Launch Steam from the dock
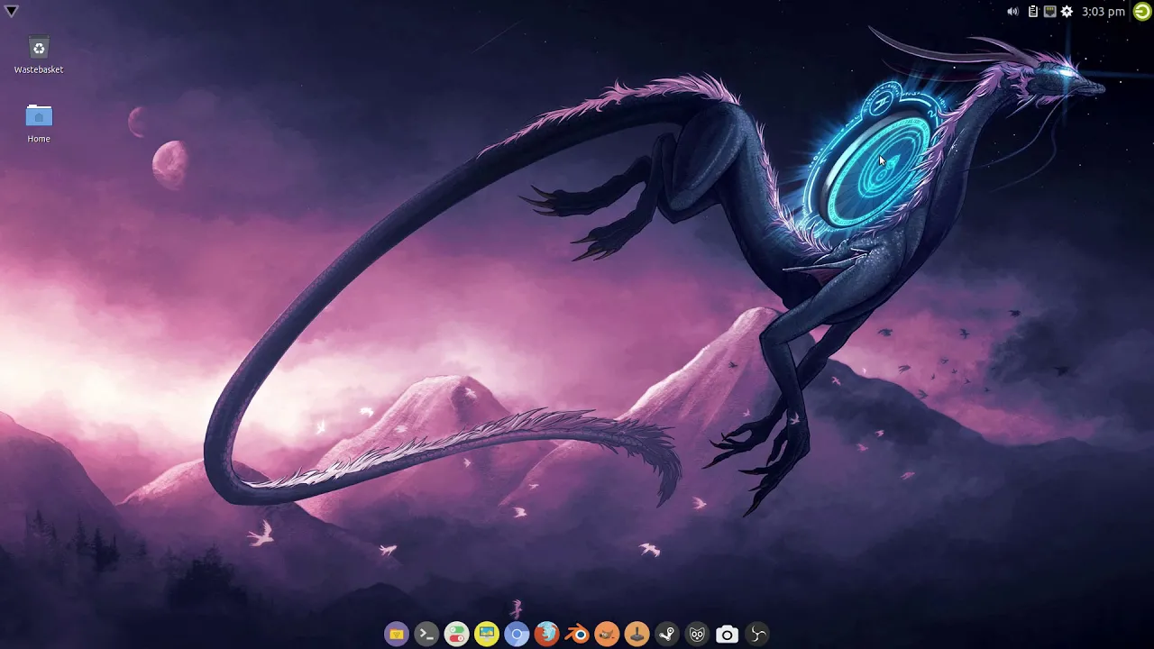The height and width of the screenshot is (649, 1154). 667,635
